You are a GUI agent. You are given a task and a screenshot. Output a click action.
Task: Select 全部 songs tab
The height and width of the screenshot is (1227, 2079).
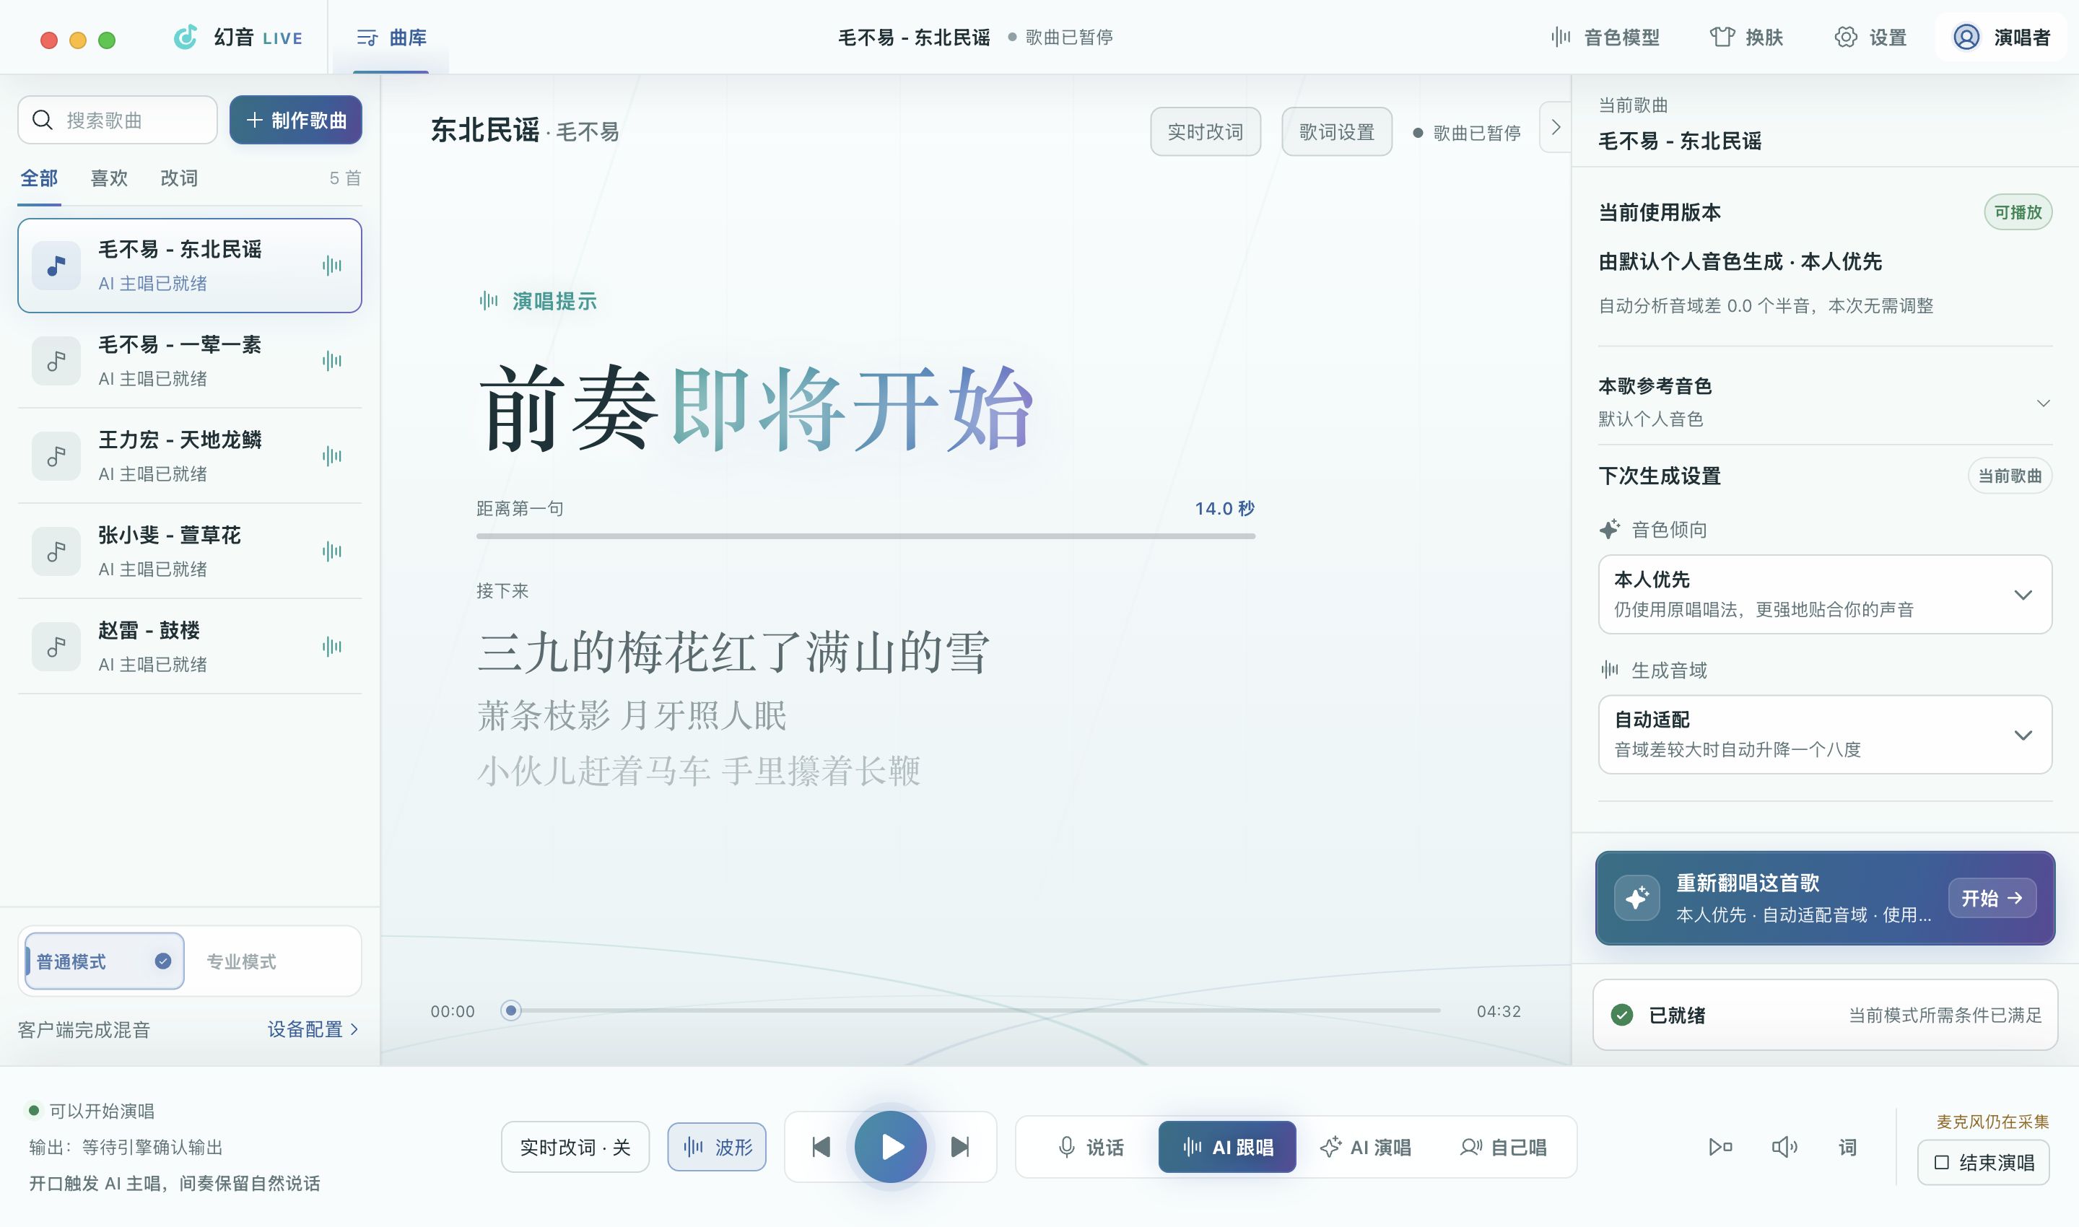39,178
